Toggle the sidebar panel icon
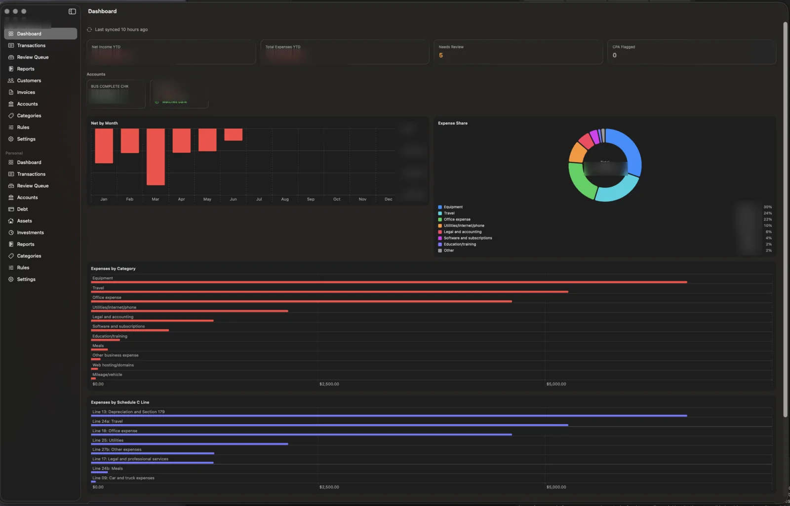790x506 pixels. (72, 11)
